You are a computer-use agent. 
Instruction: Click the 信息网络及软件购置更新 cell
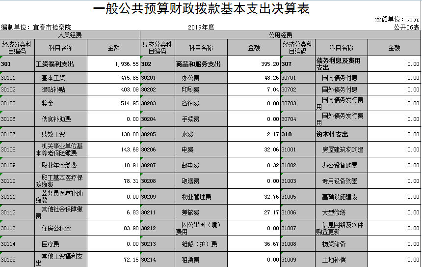tap(342, 228)
